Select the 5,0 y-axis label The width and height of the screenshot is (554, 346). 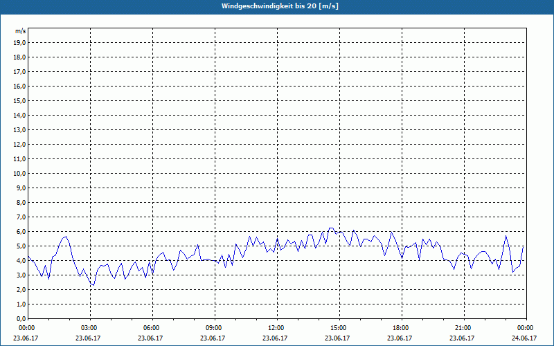click(x=21, y=246)
